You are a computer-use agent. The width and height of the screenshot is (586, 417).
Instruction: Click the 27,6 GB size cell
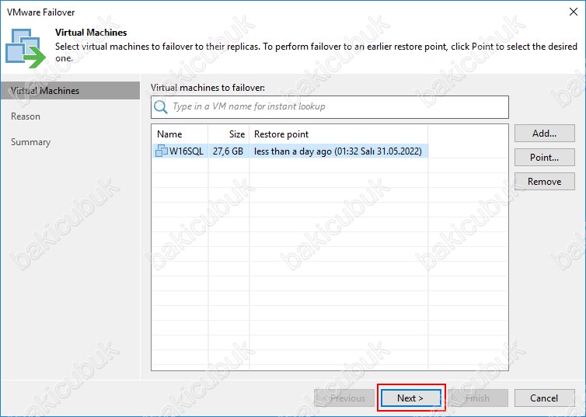pos(228,151)
